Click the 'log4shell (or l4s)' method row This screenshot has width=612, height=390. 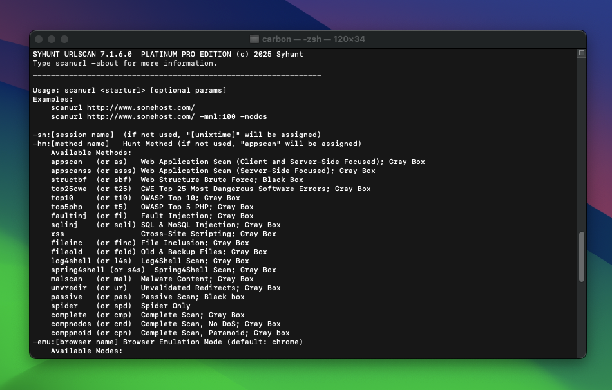tap(150, 261)
